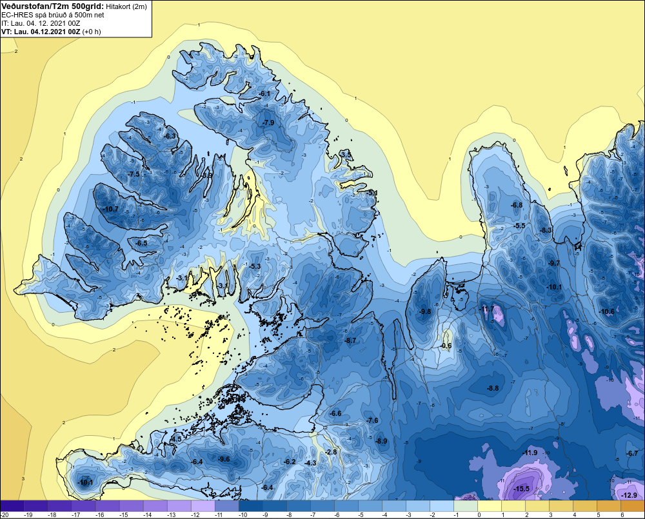Select the -8.8 temperature label
645x519 pixels.
pos(493,388)
